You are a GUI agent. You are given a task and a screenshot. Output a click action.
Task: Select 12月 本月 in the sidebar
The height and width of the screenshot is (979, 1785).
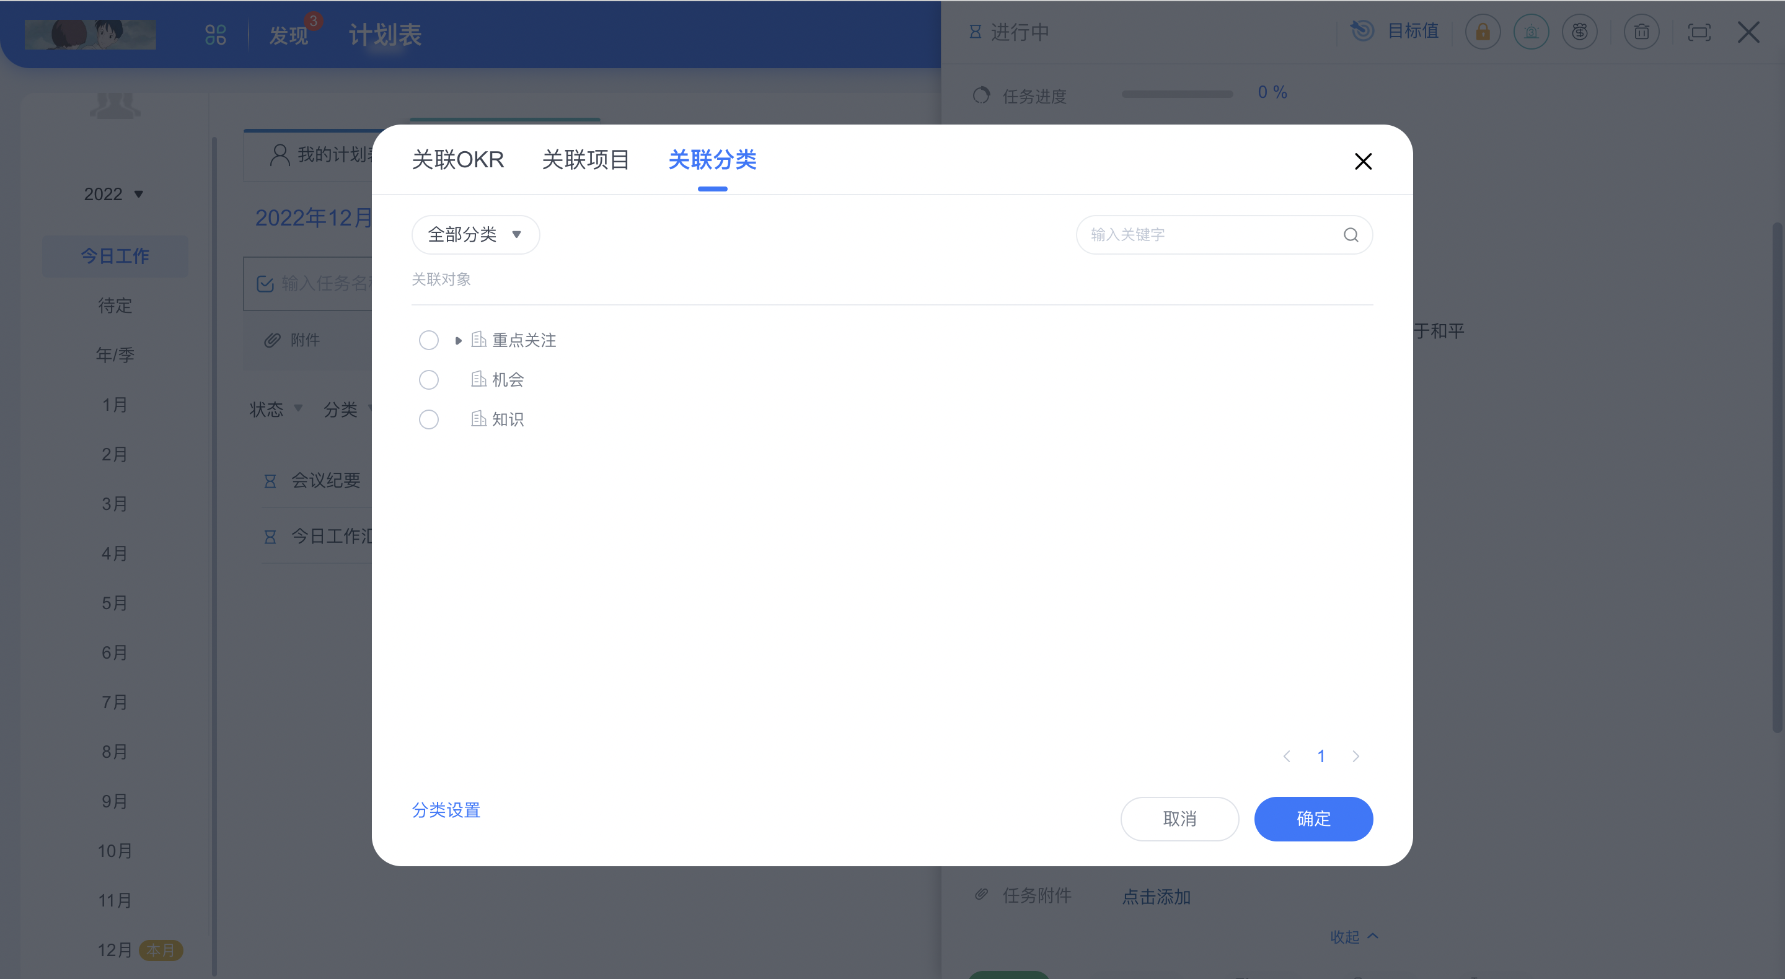139,950
